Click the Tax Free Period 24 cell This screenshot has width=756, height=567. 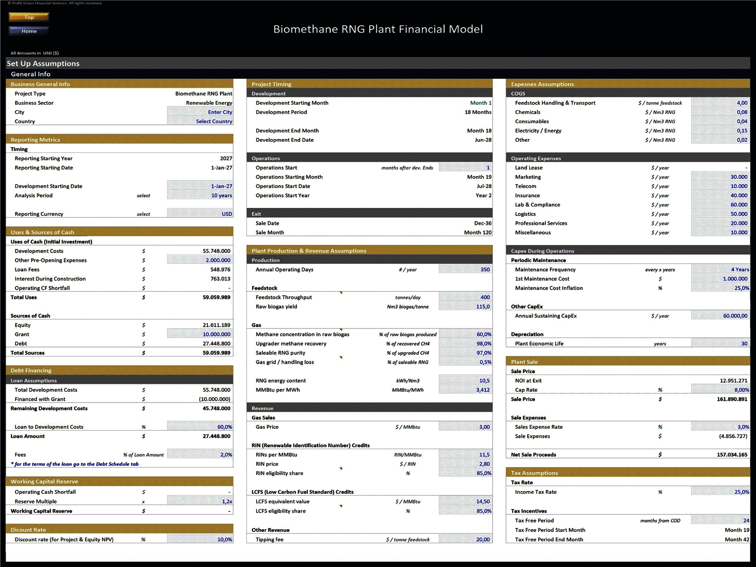coord(720,521)
